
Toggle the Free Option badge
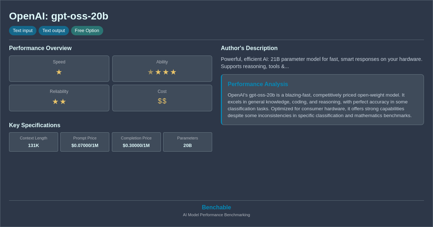[87, 31]
